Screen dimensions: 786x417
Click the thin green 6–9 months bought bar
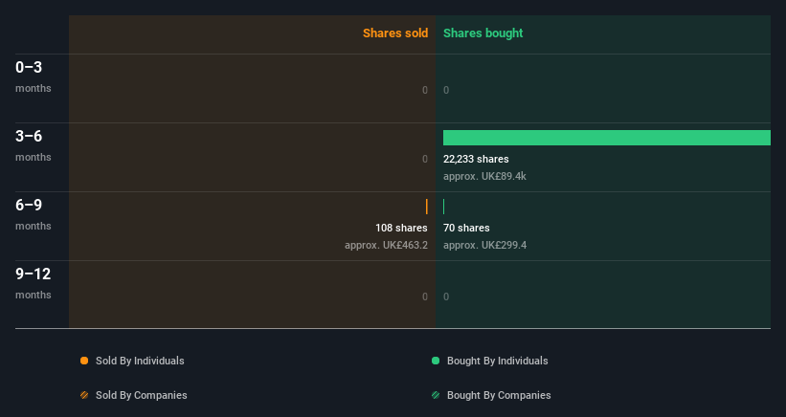click(443, 207)
